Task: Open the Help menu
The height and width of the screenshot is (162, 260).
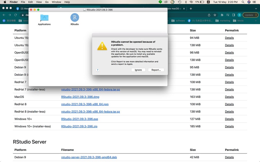Action: (x=67, y=2)
